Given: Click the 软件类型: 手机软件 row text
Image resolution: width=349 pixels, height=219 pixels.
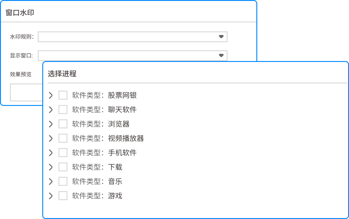Looking at the screenshot, I should [104, 153].
